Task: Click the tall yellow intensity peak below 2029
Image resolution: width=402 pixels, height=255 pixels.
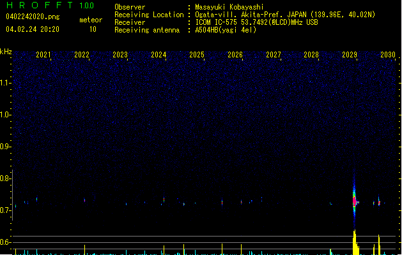Action: coord(355,242)
